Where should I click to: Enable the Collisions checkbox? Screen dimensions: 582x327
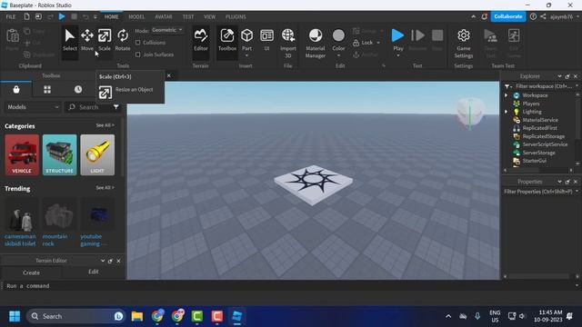coord(137,43)
